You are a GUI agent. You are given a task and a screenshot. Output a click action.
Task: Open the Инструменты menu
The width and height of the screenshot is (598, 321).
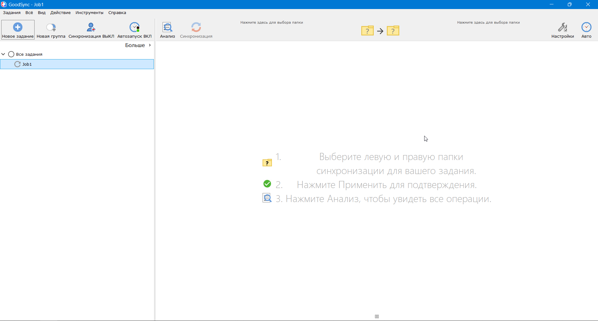[x=89, y=13]
